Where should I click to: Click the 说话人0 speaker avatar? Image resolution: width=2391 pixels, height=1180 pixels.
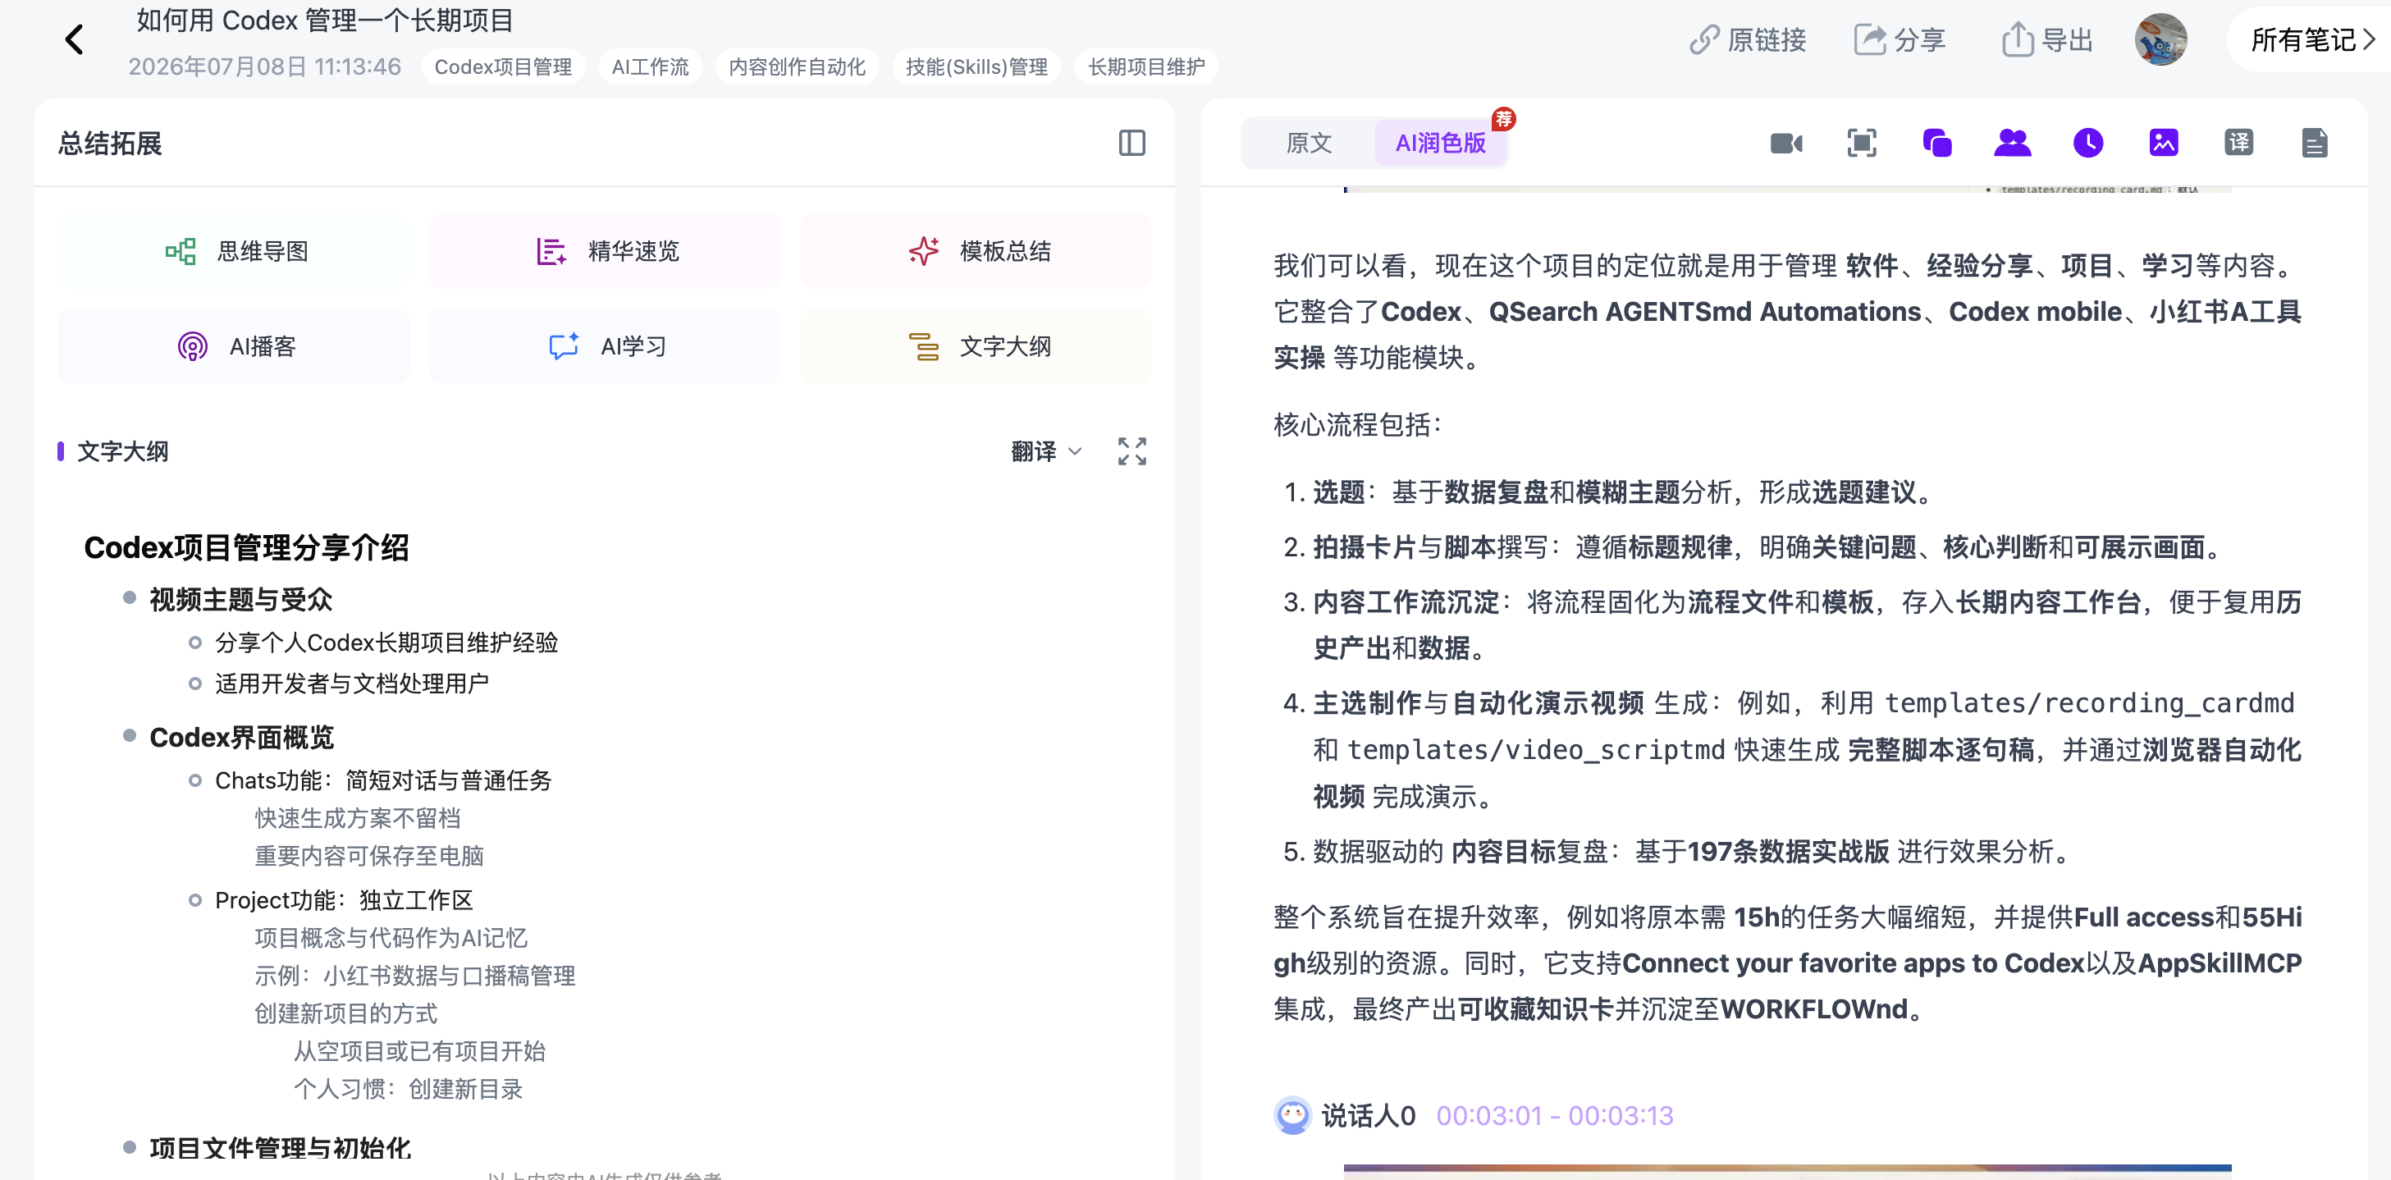[x=1292, y=1115]
